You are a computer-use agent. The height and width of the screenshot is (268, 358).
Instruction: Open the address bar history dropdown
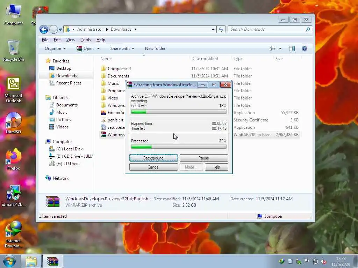(213, 29)
